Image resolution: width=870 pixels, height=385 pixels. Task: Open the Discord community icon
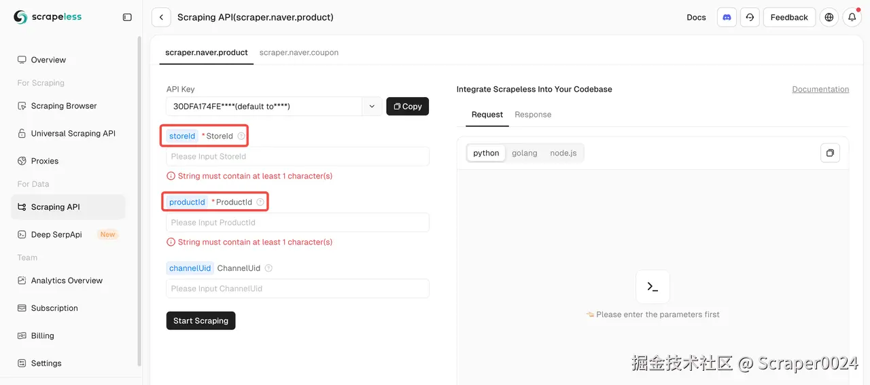(x=727, y=17)
